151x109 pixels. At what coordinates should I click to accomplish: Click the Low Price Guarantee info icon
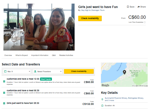click(x=145, y=22)
